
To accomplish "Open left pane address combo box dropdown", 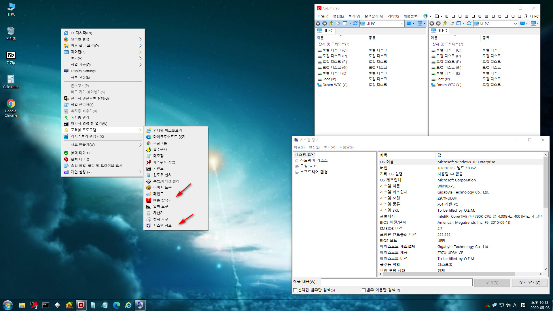I will [402, 24].
